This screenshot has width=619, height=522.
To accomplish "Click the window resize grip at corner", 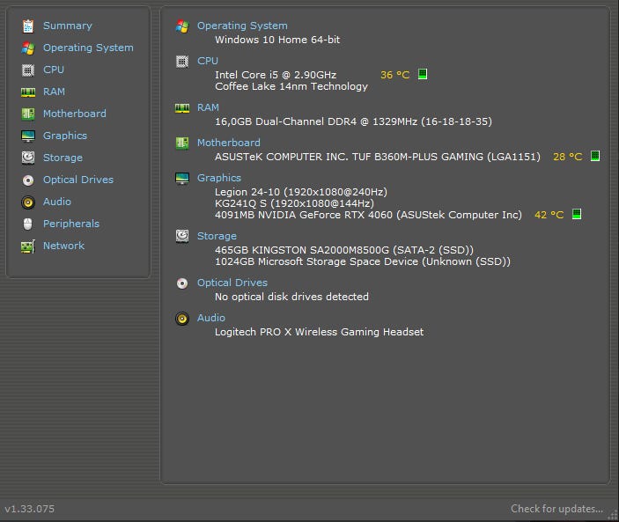I will (x=613, y=516).
